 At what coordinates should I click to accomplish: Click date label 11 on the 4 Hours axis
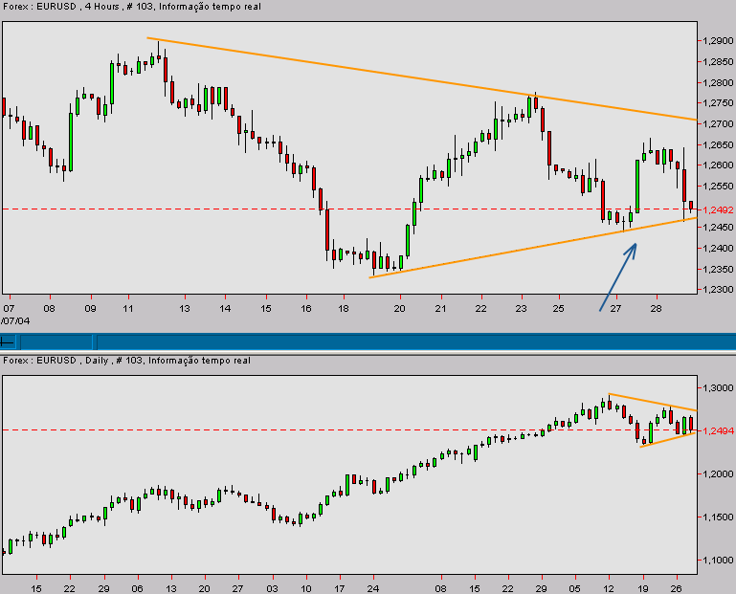(x=128, y=308)
